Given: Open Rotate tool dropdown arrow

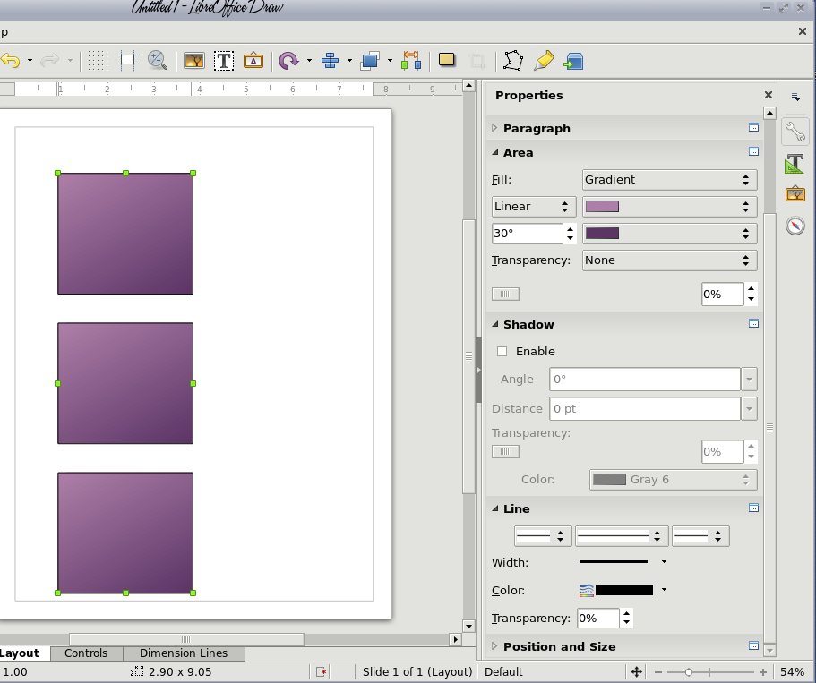Looking at the screenshot, I should coord(309,61).
